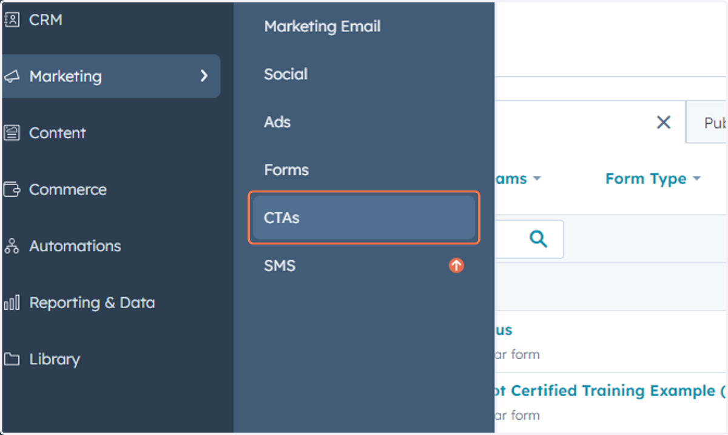Close the panel with X icon
728x435 pixels.
click(x=664, y=123)
